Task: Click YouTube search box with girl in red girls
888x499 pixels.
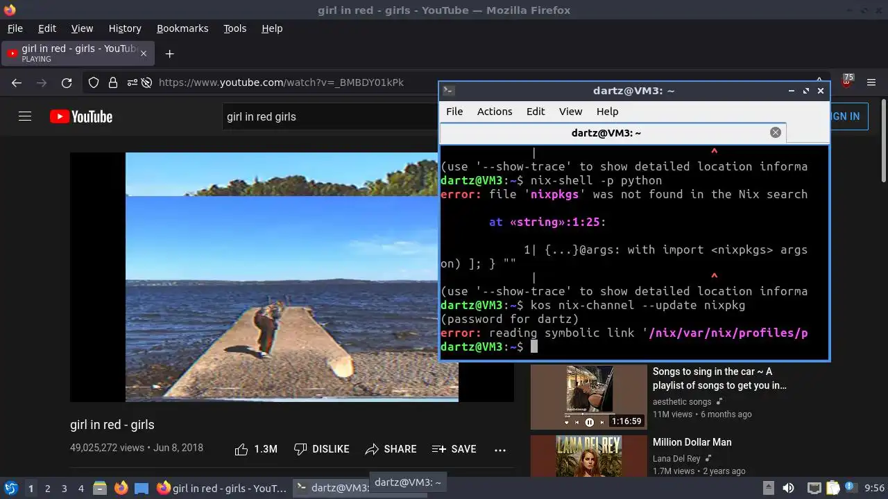Action: 330,116
